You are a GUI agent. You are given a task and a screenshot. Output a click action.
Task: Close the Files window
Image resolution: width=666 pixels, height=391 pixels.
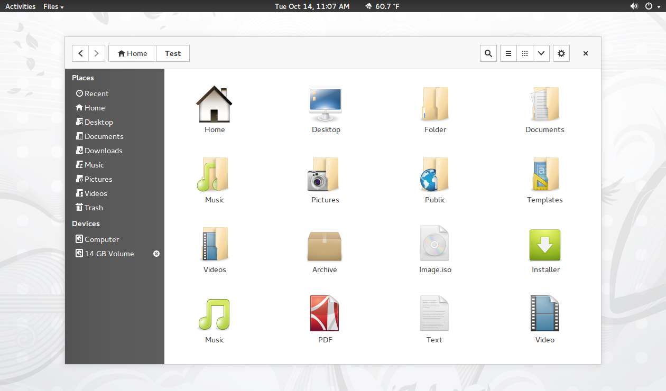[x=586, y=53]
